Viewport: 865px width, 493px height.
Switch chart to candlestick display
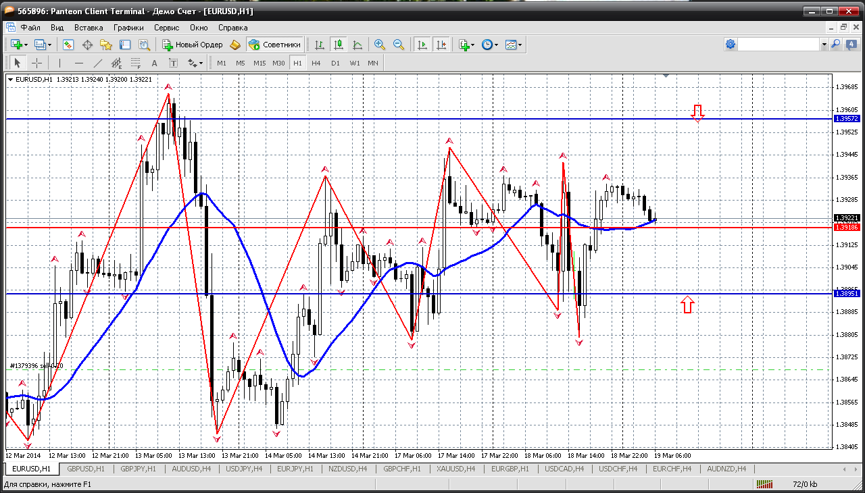click(338, 45)
